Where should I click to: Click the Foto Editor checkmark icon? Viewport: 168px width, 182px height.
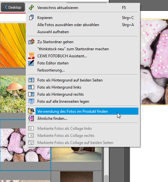31,63
